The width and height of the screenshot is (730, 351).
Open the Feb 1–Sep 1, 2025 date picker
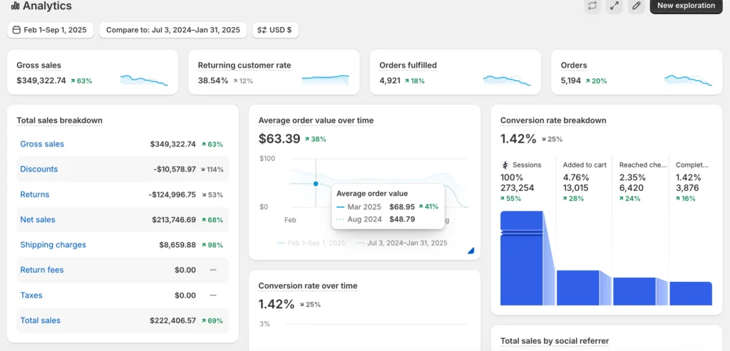[x=50, y=30]
